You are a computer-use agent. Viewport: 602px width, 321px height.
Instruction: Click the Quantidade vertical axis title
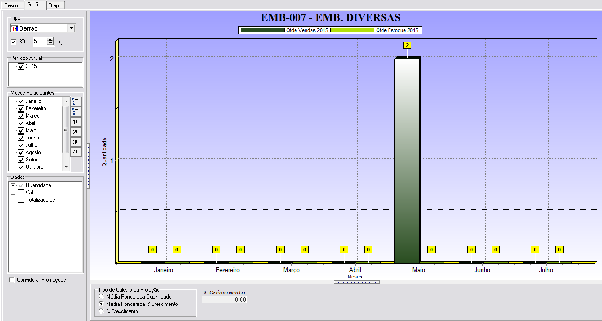(x=104, y=152)
